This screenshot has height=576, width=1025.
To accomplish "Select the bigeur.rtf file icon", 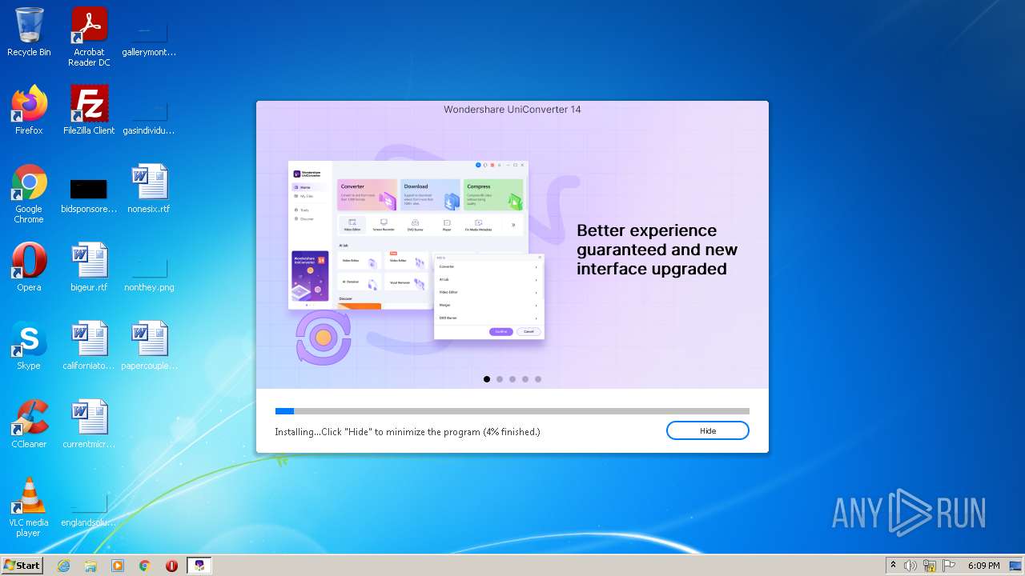I will coord(89,267).
